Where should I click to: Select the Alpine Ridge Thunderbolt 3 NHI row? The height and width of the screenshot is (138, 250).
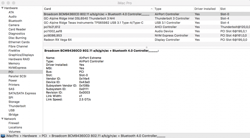pos(146,18)
